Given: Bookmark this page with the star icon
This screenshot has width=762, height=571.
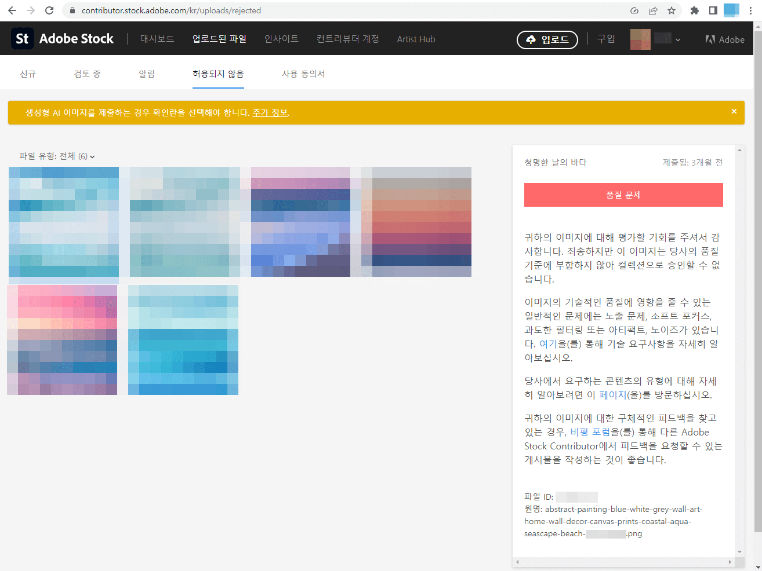Looking at the screenshot, I should [x=672, y=10].
